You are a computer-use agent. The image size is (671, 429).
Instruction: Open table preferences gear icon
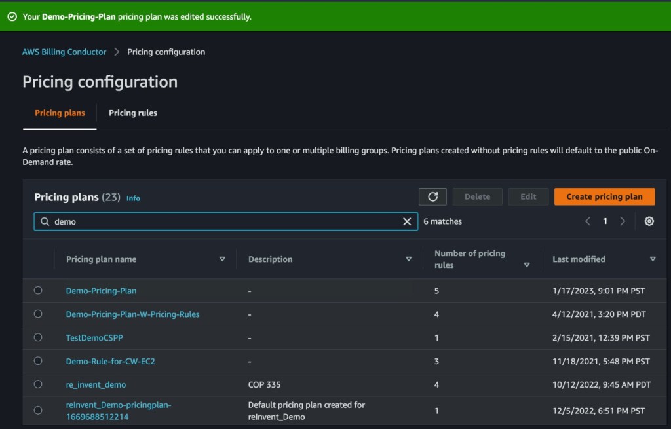[x=649, y=221]
